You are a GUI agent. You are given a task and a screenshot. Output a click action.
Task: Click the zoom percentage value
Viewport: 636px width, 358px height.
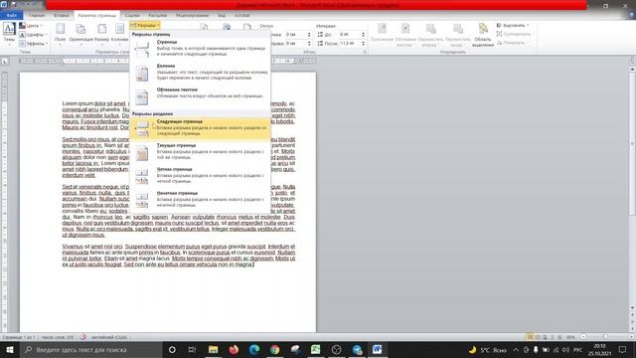click(x=571, y=337)
